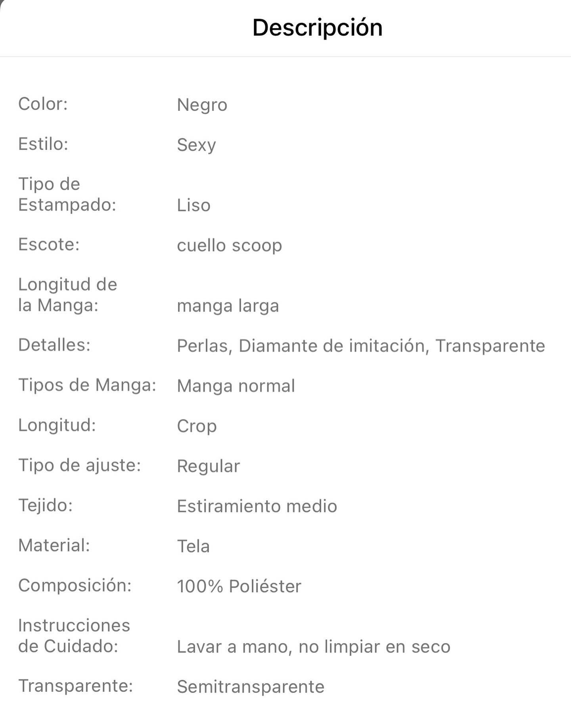Click the cuello scoop neckline value

tap(229, 245)
